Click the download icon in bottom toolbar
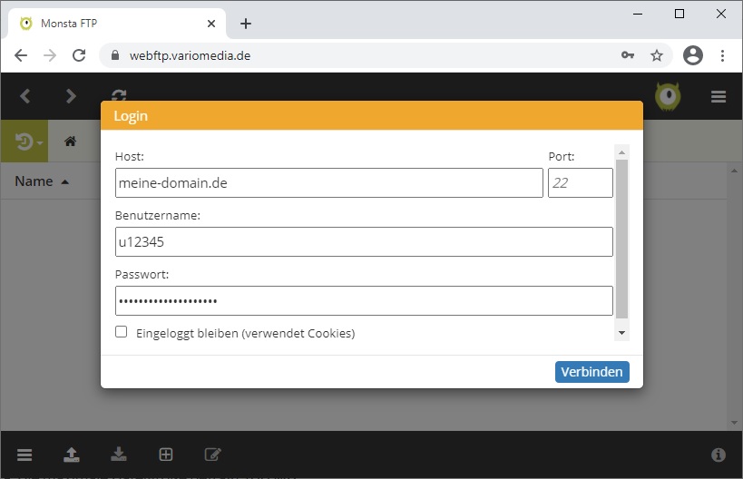Image resolution: width=743 pixels, height=479 pixels. 118,455
